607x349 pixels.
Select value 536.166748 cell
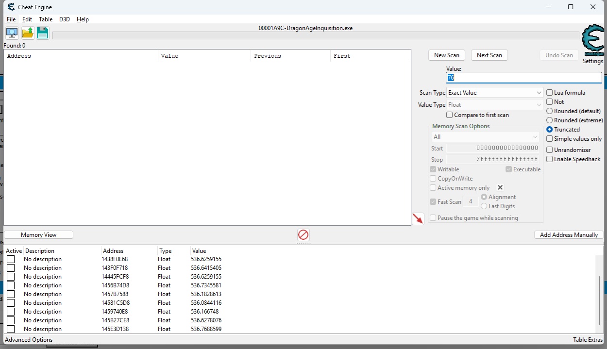[x=204, y=312]
